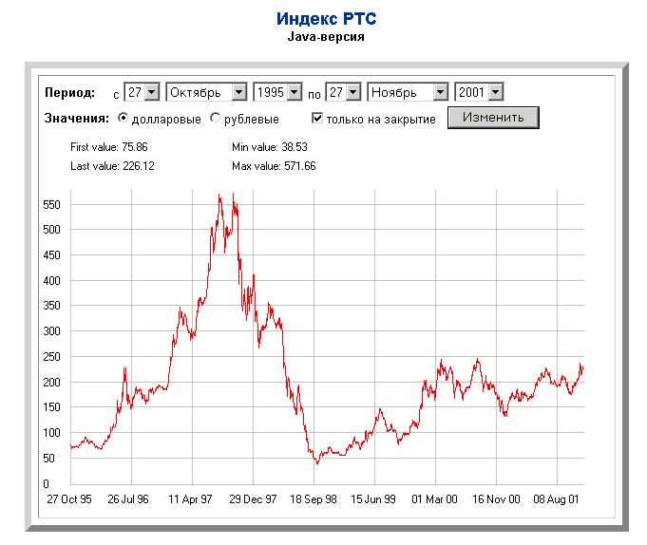Image resolution: width=647 pixels, height=545 pixels.
Task: Open the end year dropdown 2001
Action: pos(479,92)
